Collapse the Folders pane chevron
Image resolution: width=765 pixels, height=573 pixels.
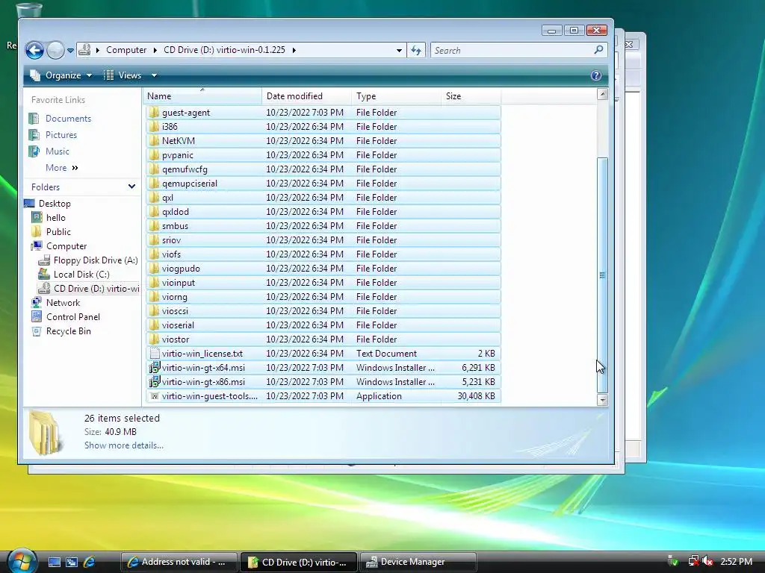(131, 187)
